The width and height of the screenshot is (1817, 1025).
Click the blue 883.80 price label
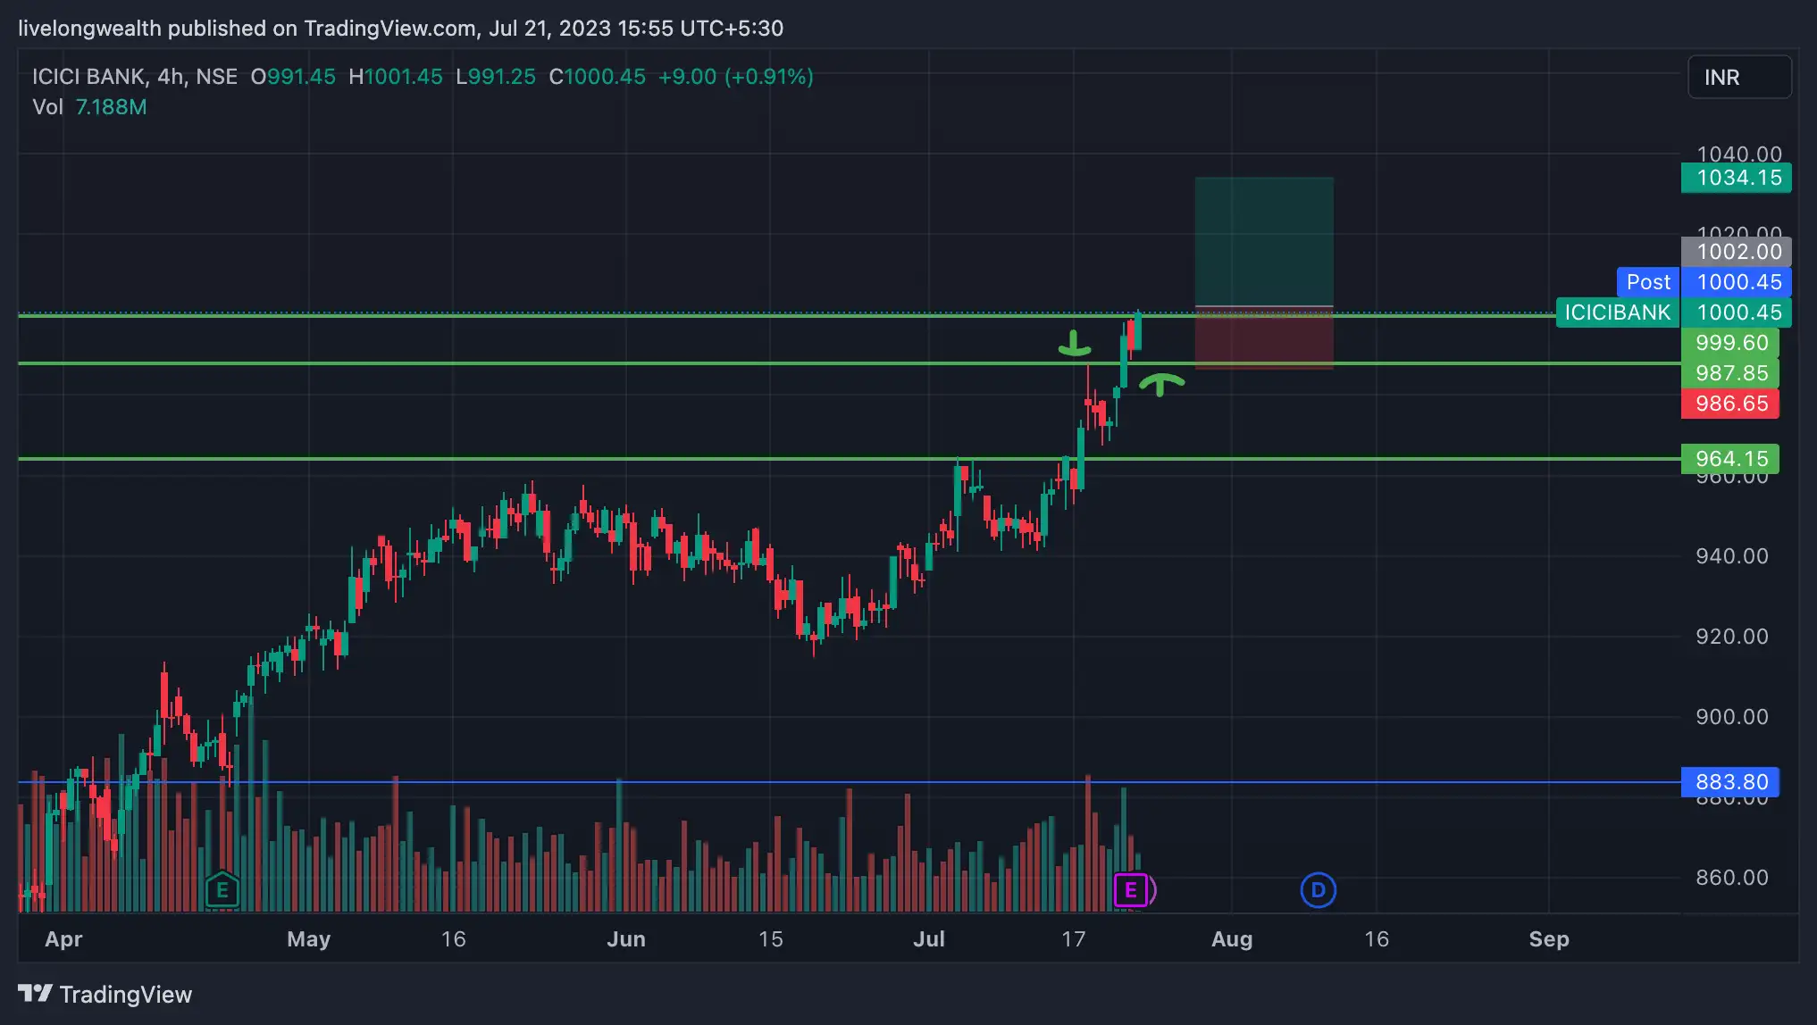click(x=1729, y=782)
